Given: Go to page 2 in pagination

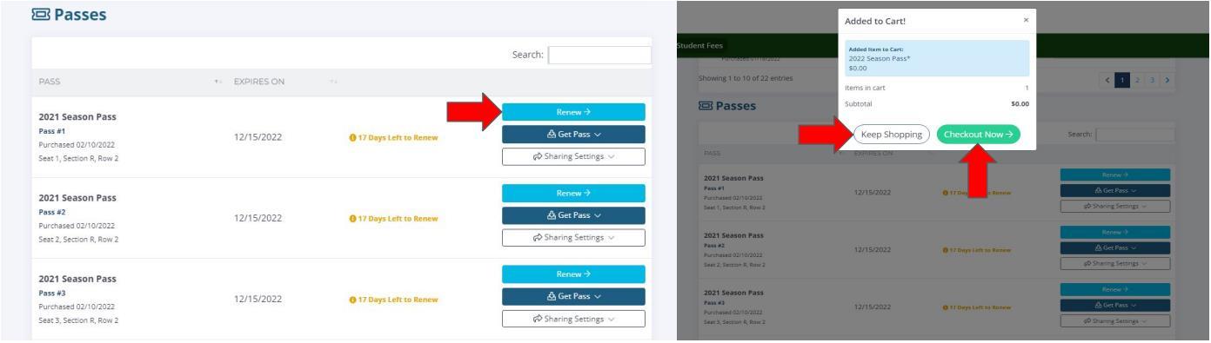Looking at the screenshot, I should pos(1137,79).
